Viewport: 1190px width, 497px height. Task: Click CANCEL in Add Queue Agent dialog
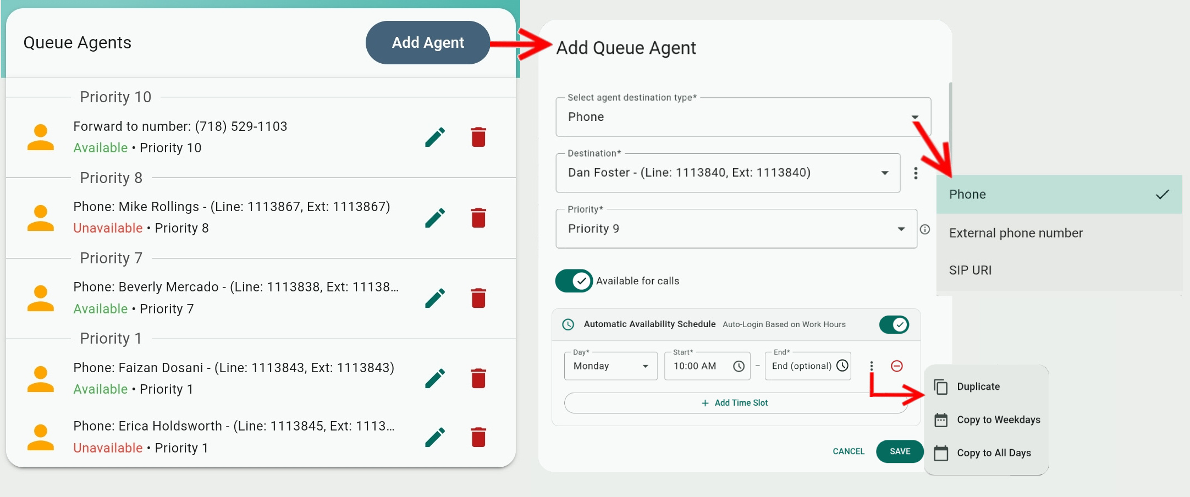coord(849,451)
